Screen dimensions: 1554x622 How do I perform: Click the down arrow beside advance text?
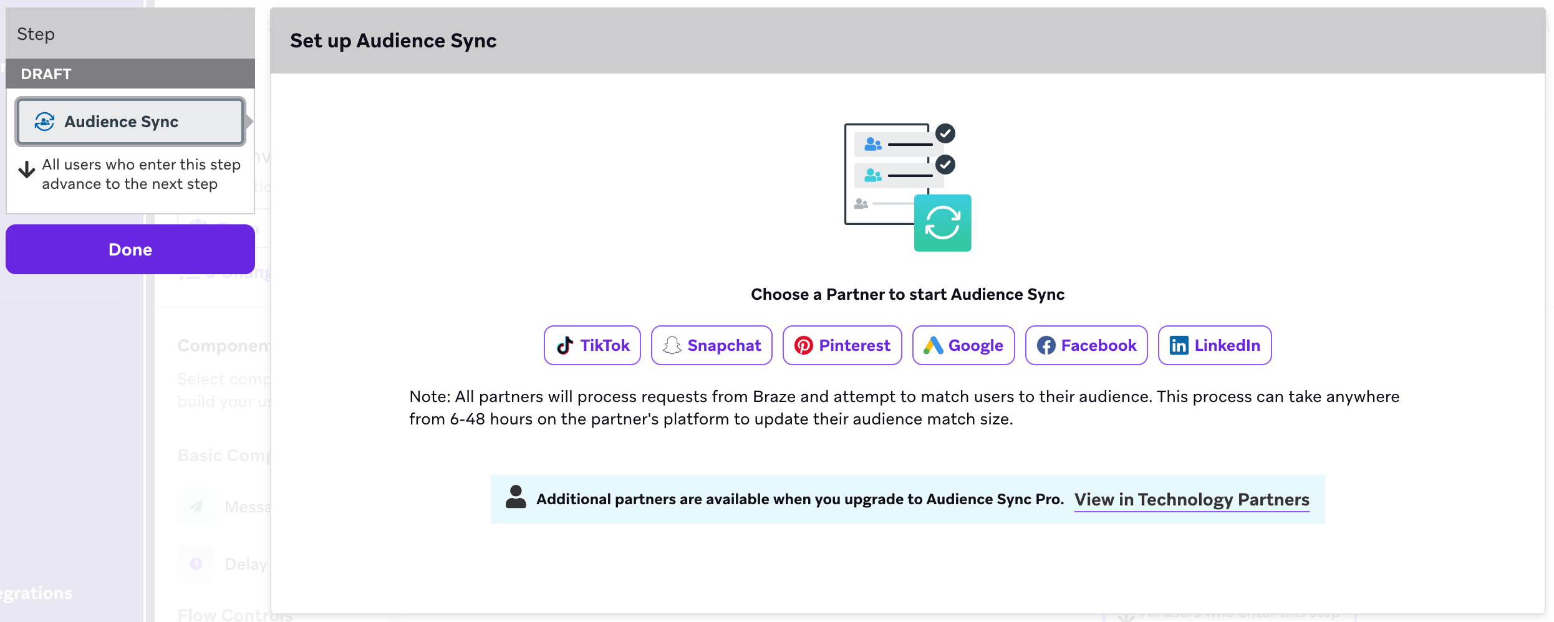point(27,170)
